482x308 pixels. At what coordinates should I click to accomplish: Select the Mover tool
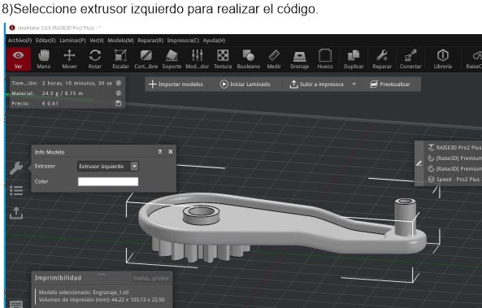pyautogui.click(x=69, y=59)
